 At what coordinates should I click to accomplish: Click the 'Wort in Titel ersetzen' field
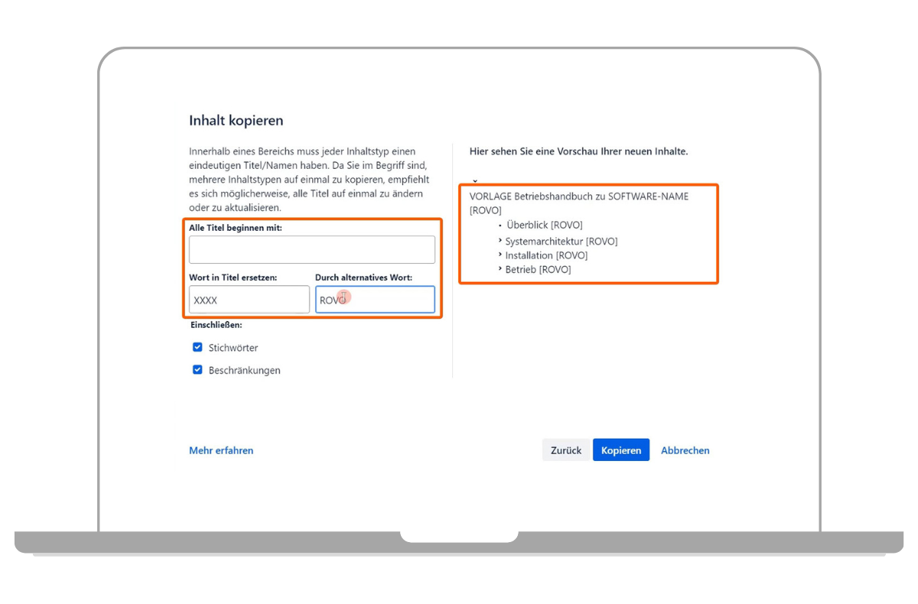(249, 300)
